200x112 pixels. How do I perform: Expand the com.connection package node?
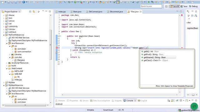click(x=12, y=52)
